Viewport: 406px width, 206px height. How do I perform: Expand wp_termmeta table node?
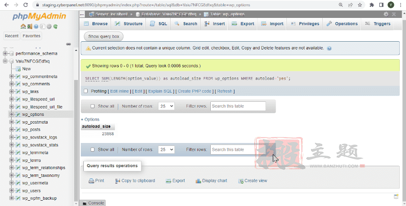coord(11,153)
